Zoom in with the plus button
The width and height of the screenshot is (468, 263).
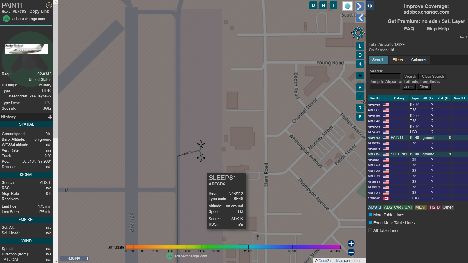click(x=351, y=244)
